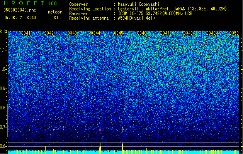Select the Ogata-vill. Akita-Pref. JAPAN location text
This screenshot has height=154, width=243.
[172, 9]
